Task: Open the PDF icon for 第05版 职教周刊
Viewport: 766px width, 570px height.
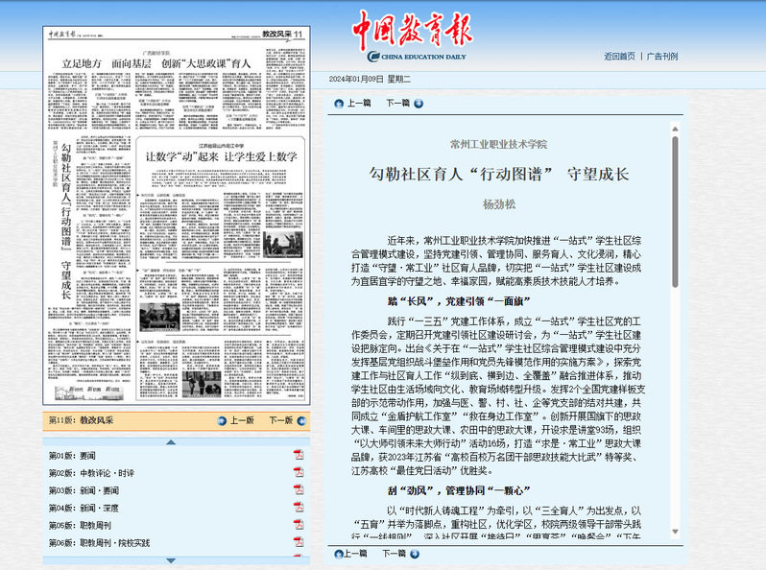Action: [298, 525]
